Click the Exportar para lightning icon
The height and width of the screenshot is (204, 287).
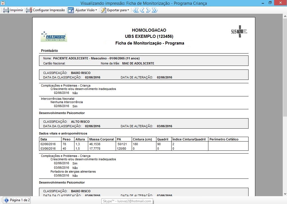[x=103, y=10]
